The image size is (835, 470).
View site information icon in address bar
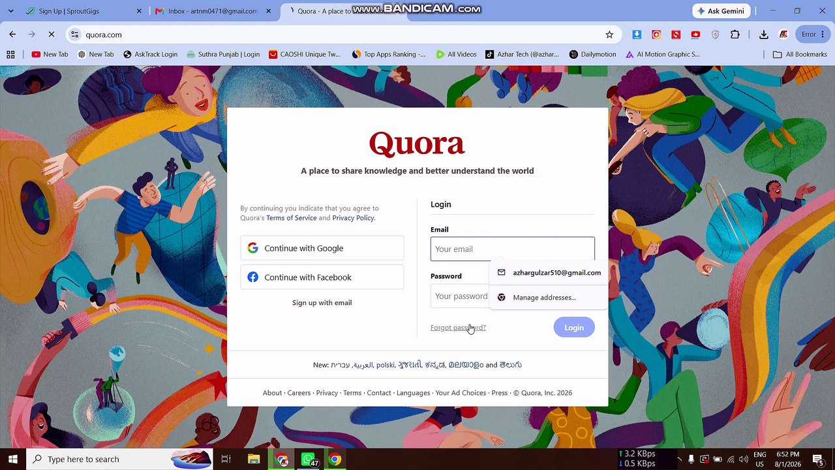(x=74, y=35)
